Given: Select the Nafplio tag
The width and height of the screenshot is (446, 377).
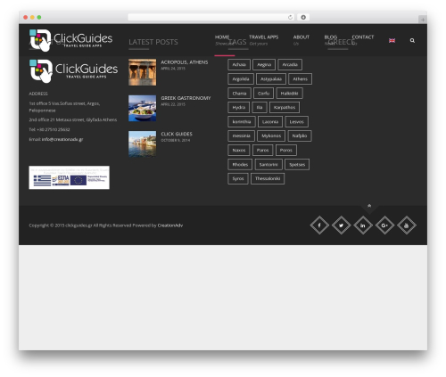Looking at the screenshot, I should [x=300, y=135].
